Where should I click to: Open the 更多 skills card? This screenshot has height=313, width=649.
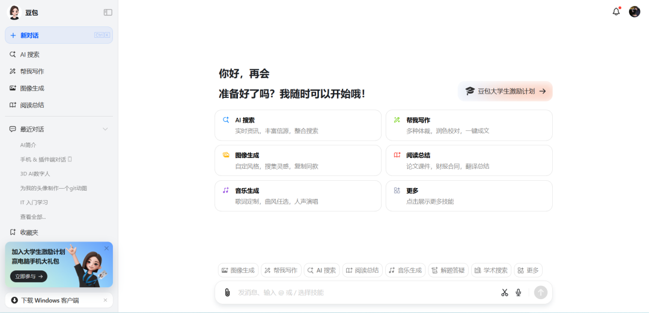pos(469,195)
